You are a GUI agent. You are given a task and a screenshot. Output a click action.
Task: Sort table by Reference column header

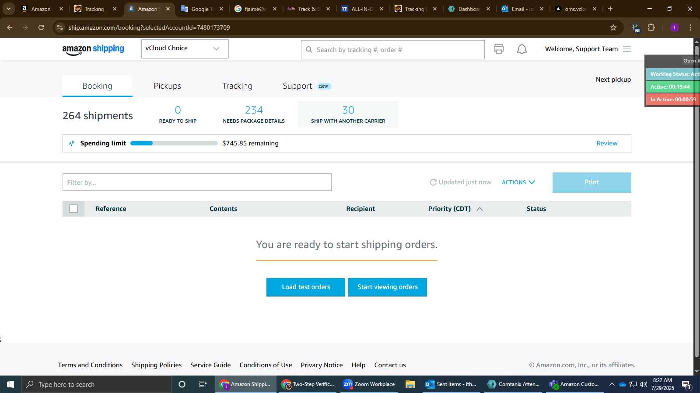click(x=111, y=209)
